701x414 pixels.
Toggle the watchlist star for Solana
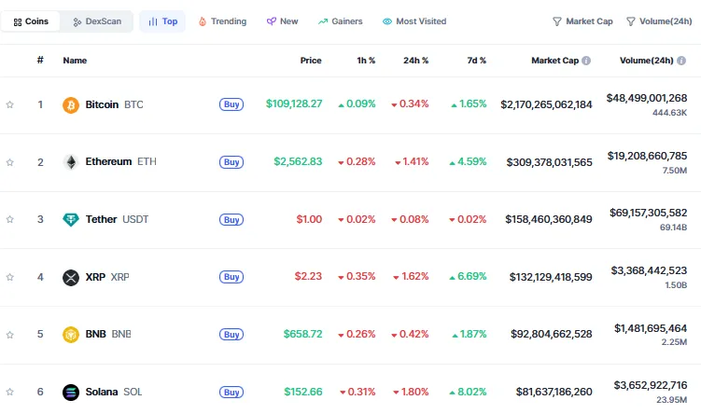point(10,392)
